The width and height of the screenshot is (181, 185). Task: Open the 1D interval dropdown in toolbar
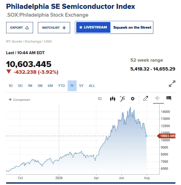coord(100,99)
